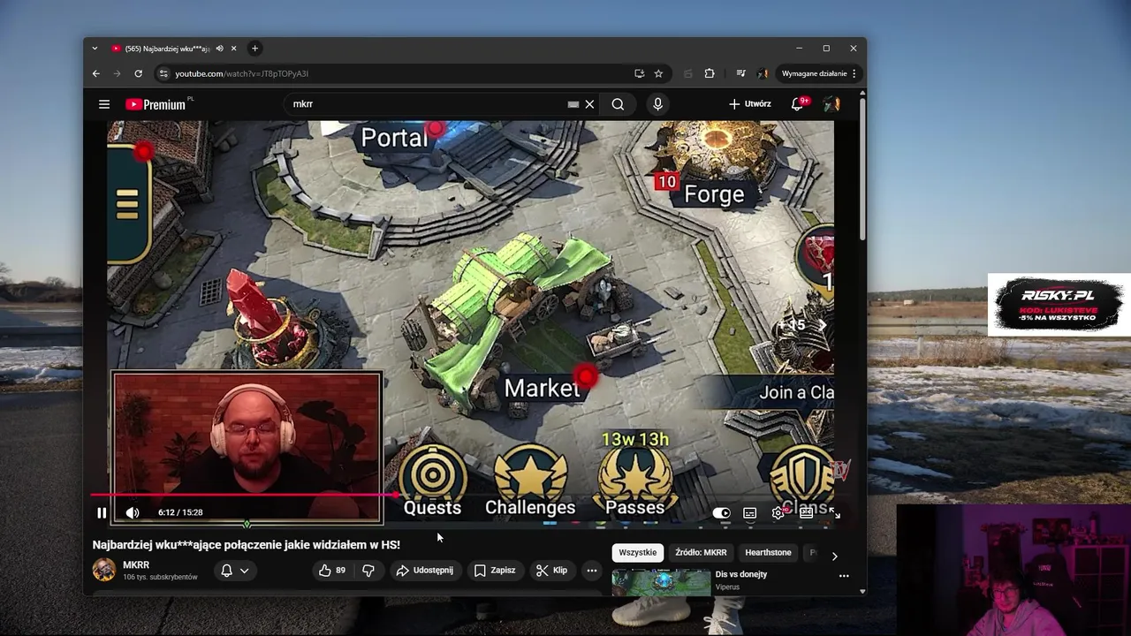Click the Wymagane działanie button
This screenshot has width=1131, height=636.
[x=814, y=73]
